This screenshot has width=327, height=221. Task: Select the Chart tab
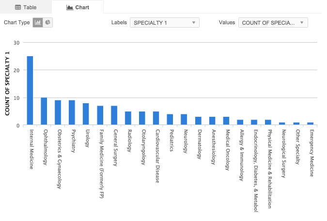78,7
